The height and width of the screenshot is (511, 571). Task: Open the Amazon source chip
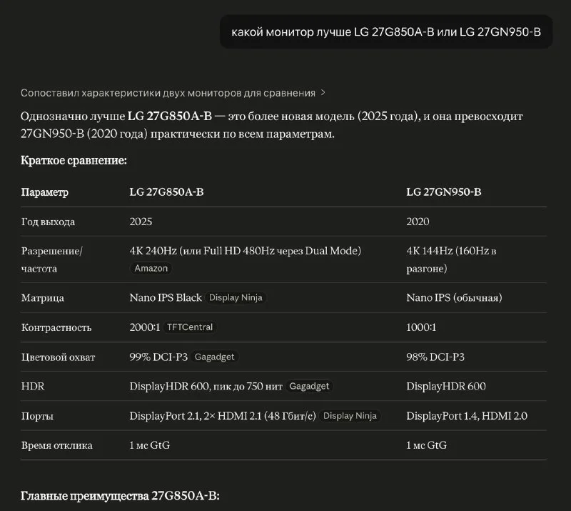151,269
